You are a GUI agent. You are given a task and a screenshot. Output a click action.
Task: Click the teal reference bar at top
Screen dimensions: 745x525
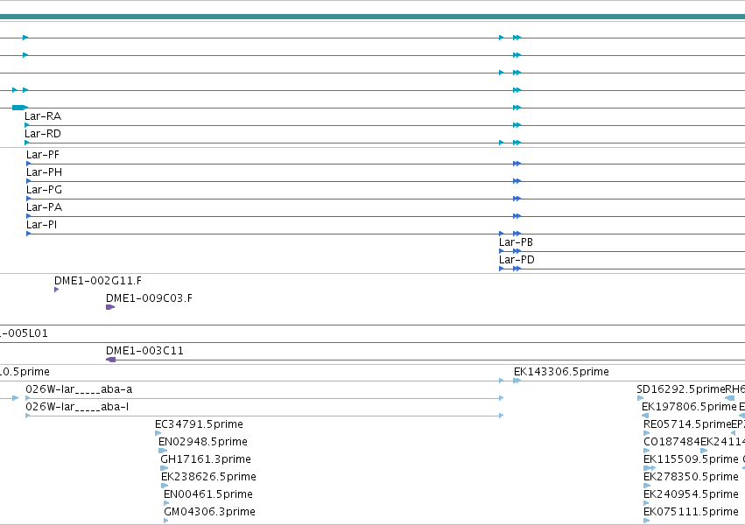(x=373, y=17)
